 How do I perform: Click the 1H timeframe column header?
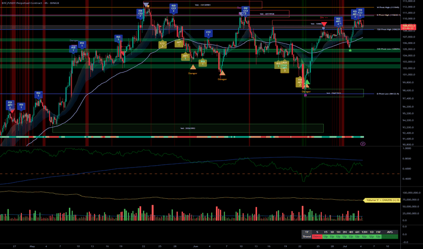pos(338,232)
